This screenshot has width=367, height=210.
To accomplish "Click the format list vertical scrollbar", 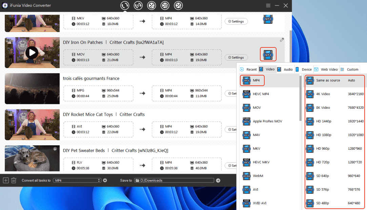I will pyautogui.click(x=300, y=102).
